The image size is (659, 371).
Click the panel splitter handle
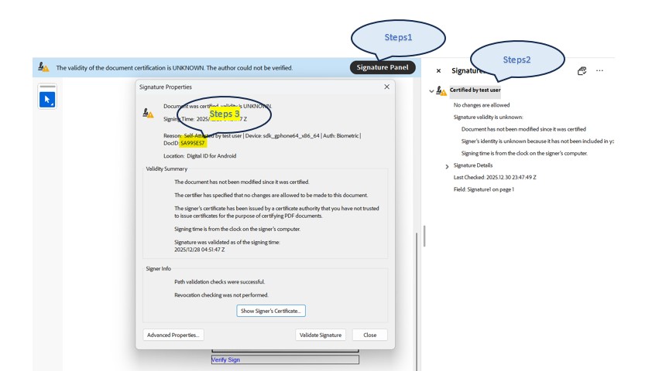click(x=424, y=237)
